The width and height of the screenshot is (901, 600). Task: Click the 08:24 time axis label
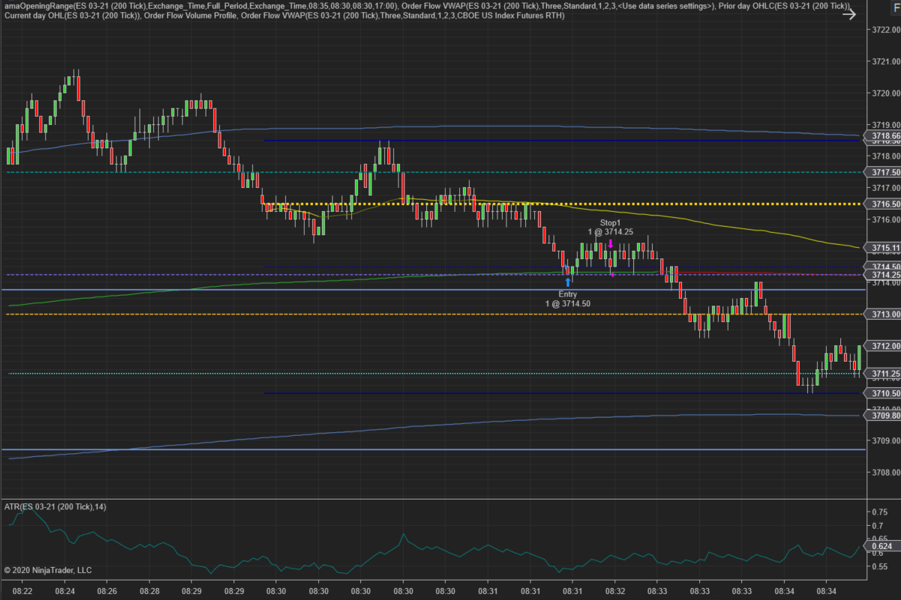click(x=65, y=591)
